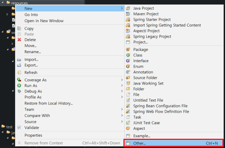Expand the Profile As submenu arrow
Image resolution: width=225 pixels, height=148 pixels.
(x=122, y=97)
